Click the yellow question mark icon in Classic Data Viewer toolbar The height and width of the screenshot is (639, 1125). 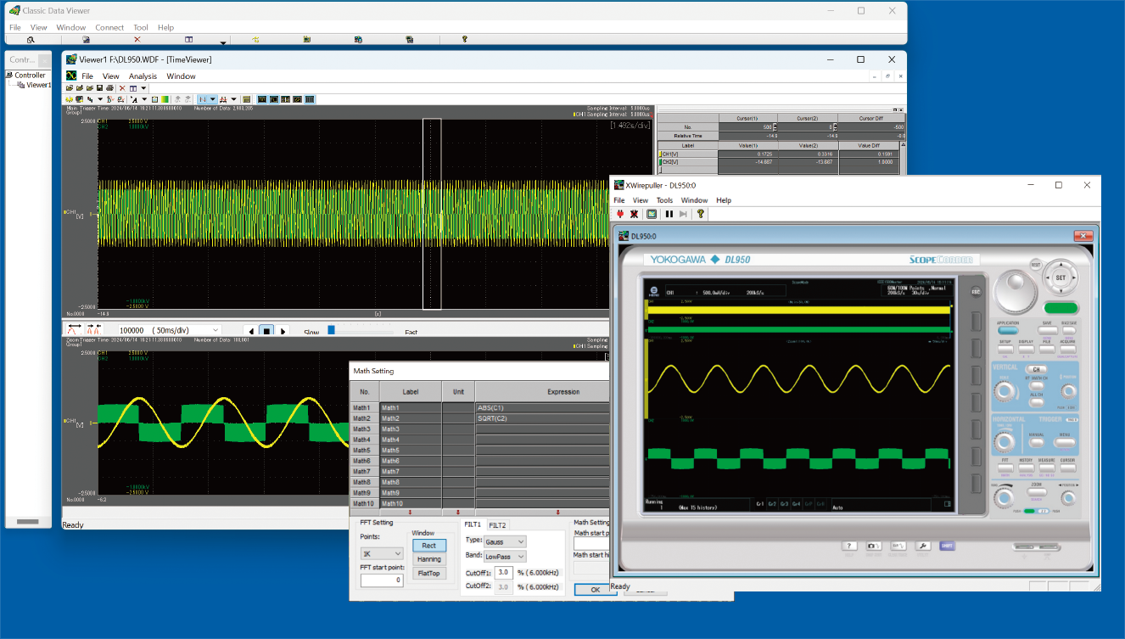464,39
